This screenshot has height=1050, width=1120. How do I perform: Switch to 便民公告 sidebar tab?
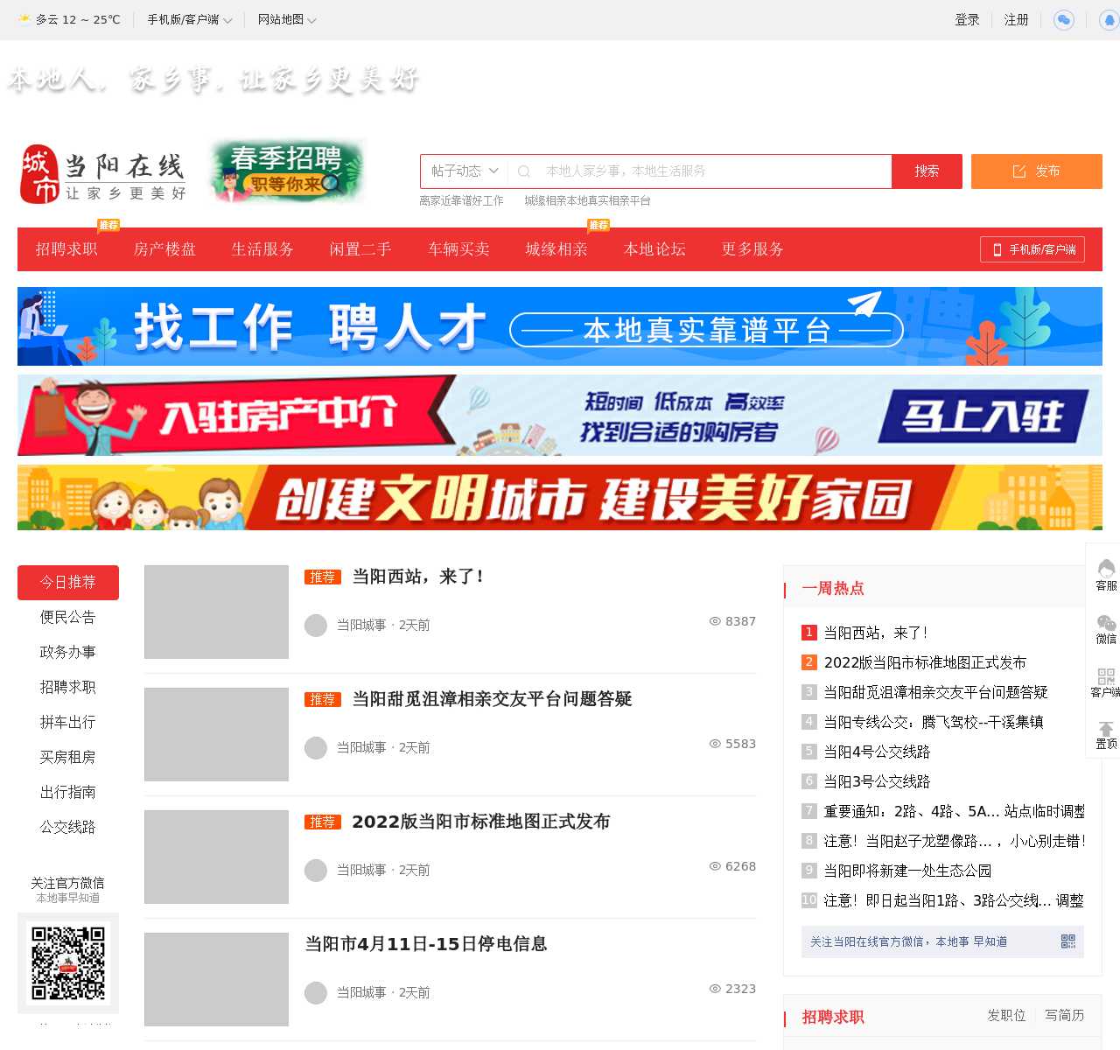(x=67, y=618)
